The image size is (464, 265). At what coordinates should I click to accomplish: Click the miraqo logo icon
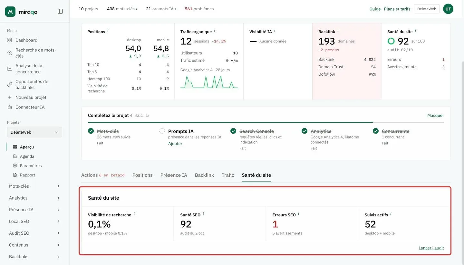10,12
